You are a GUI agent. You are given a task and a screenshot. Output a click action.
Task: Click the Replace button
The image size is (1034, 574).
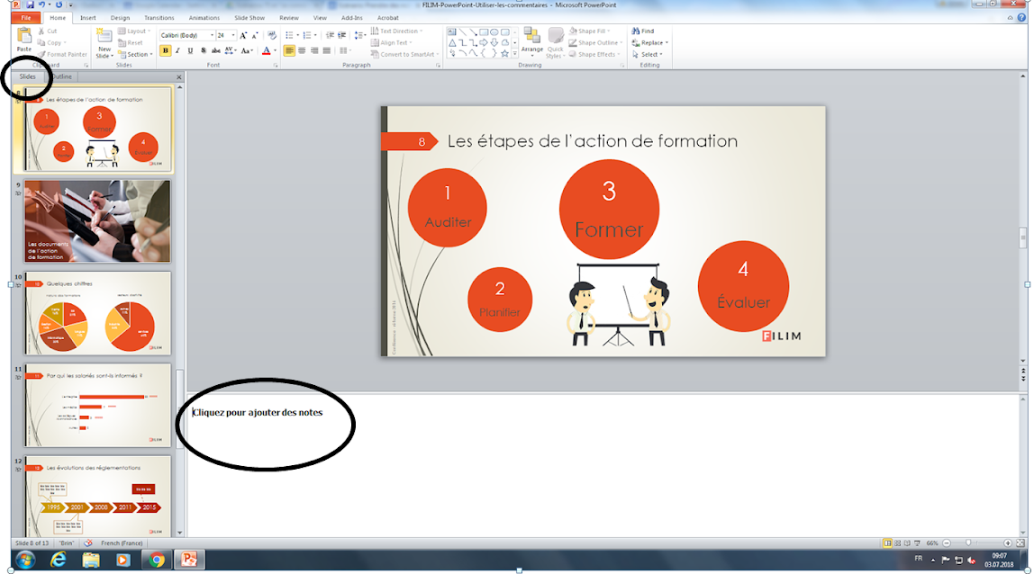tap(649, 42)
